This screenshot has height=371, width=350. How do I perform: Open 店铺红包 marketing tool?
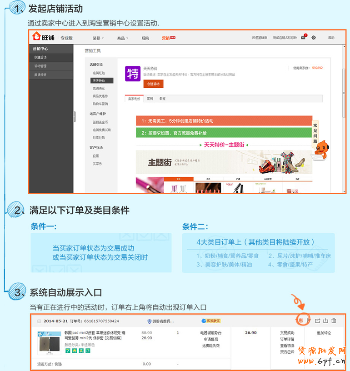tap(99, 73)
